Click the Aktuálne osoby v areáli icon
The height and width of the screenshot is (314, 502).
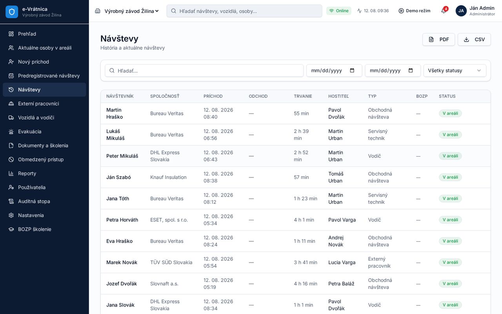point(11,48)
